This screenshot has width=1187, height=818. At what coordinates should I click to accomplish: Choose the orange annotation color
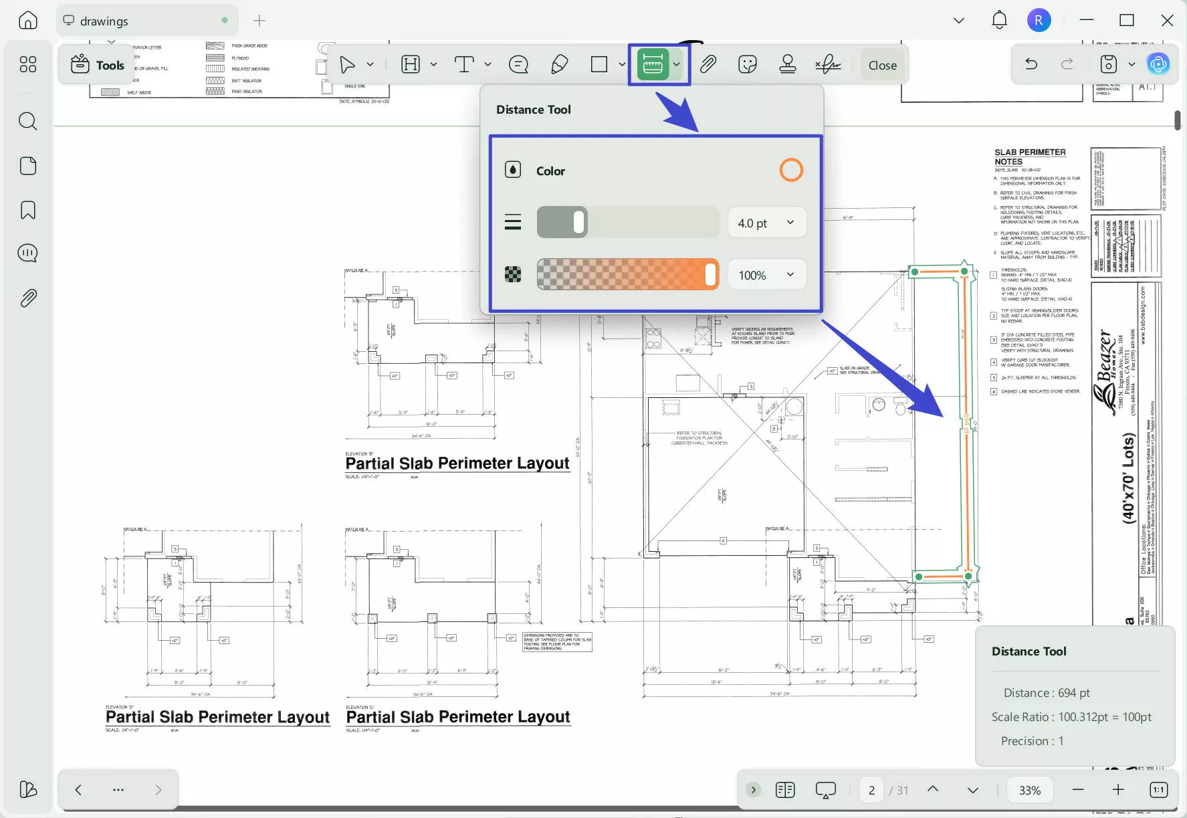coord(791,170)
